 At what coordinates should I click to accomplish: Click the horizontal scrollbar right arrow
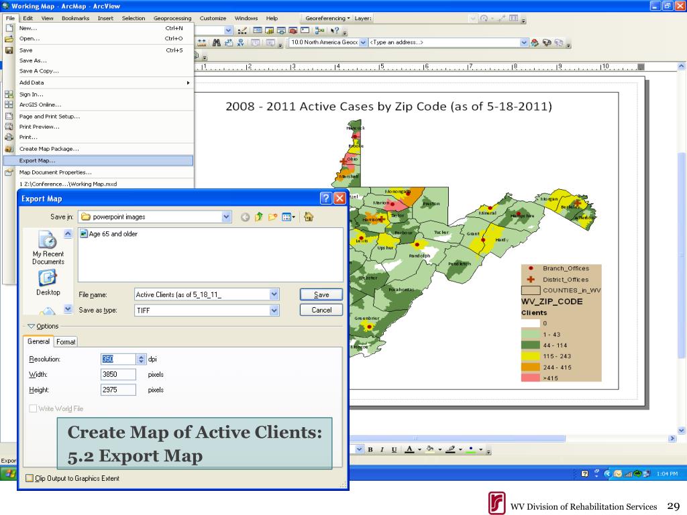click(672, 439)
